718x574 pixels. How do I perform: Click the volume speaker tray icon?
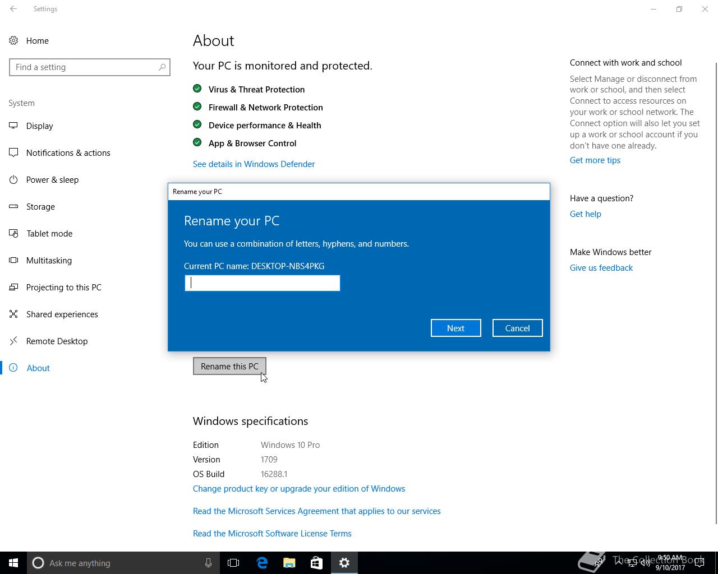click(x=646, y=563)
